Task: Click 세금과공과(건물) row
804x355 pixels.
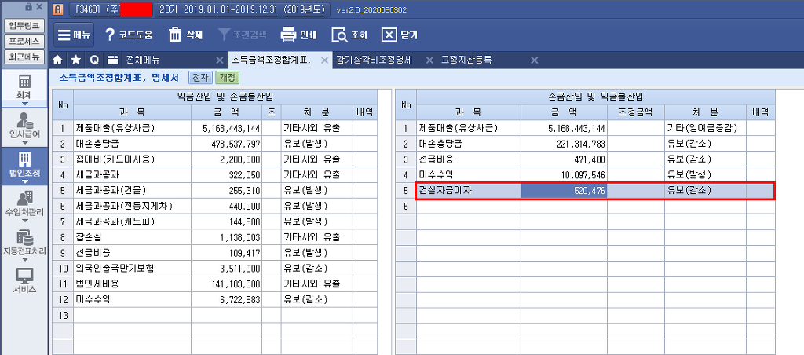Action: pyautogui.click(x=215, y=191)
